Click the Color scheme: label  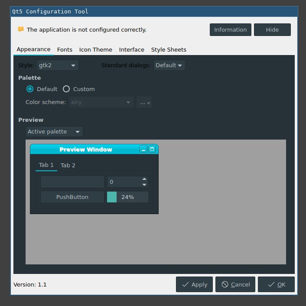coord(46,102)
